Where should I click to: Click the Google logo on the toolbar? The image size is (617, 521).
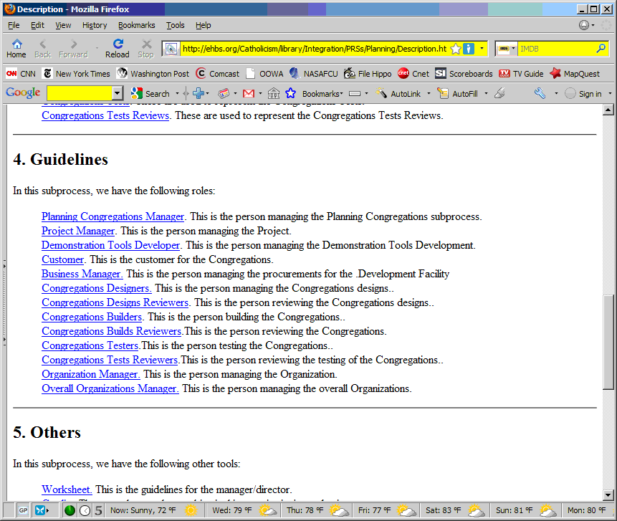click(23, 93)
